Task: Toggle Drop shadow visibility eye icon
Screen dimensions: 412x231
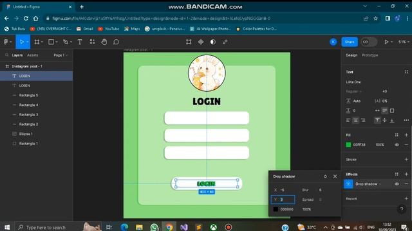Action: 397,184
